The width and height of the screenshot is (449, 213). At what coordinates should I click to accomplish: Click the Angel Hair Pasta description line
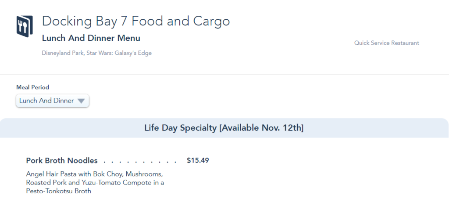94,174
